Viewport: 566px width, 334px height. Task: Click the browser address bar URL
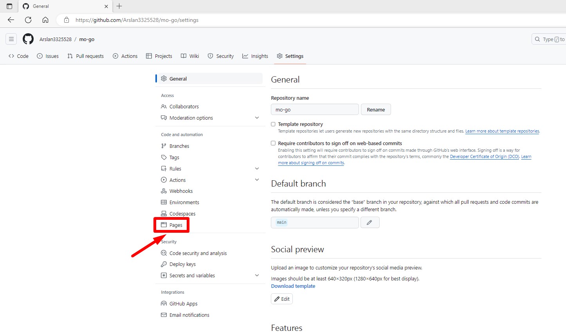click(x=137, y=20)
